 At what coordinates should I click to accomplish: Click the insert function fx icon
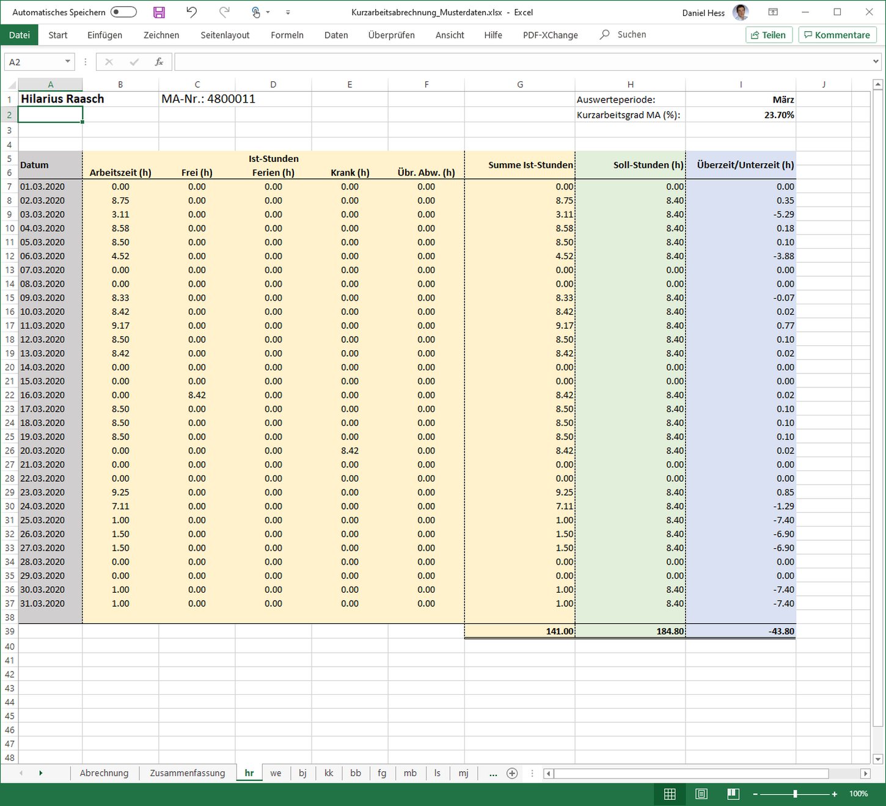coord(159,62)
